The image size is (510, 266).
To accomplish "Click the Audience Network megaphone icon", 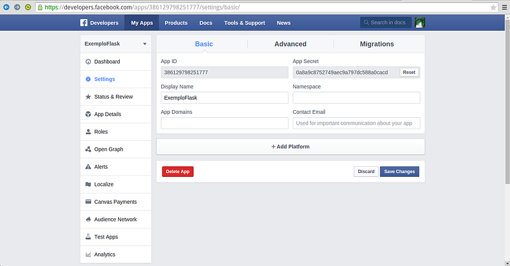I will click(x=88, y=220).
